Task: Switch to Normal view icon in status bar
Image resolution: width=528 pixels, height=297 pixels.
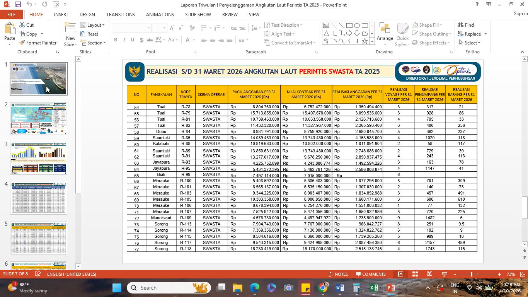Action: tap(400, 274)
